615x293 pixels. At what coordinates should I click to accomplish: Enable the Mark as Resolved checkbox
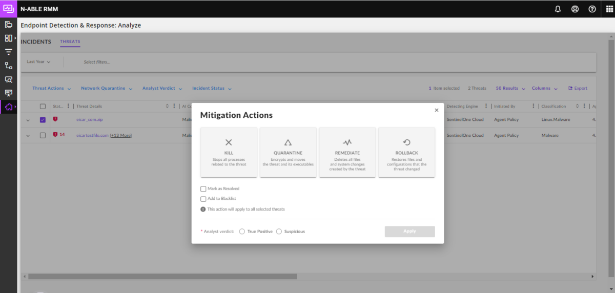coord(203,189)
